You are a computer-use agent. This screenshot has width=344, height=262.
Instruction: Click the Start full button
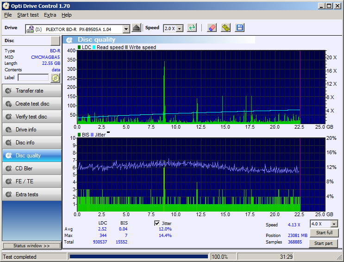tap(324, 232)
